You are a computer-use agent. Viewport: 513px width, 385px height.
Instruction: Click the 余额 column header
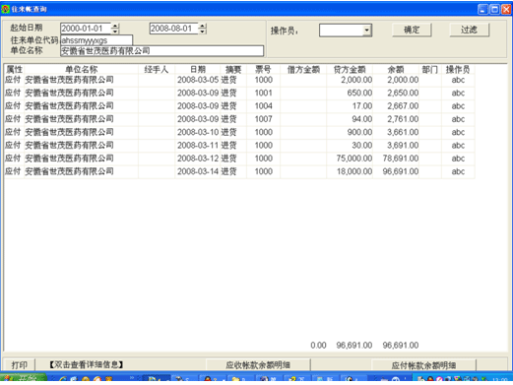pyautogui.click(x=396, y=69)
